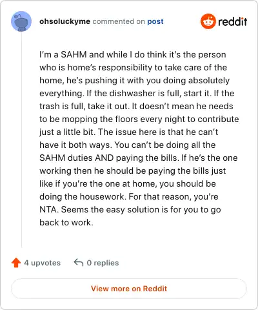This screenshot has height=310, width=258.
Task: Click the word "NTA." in the comment
Action: 49,209
